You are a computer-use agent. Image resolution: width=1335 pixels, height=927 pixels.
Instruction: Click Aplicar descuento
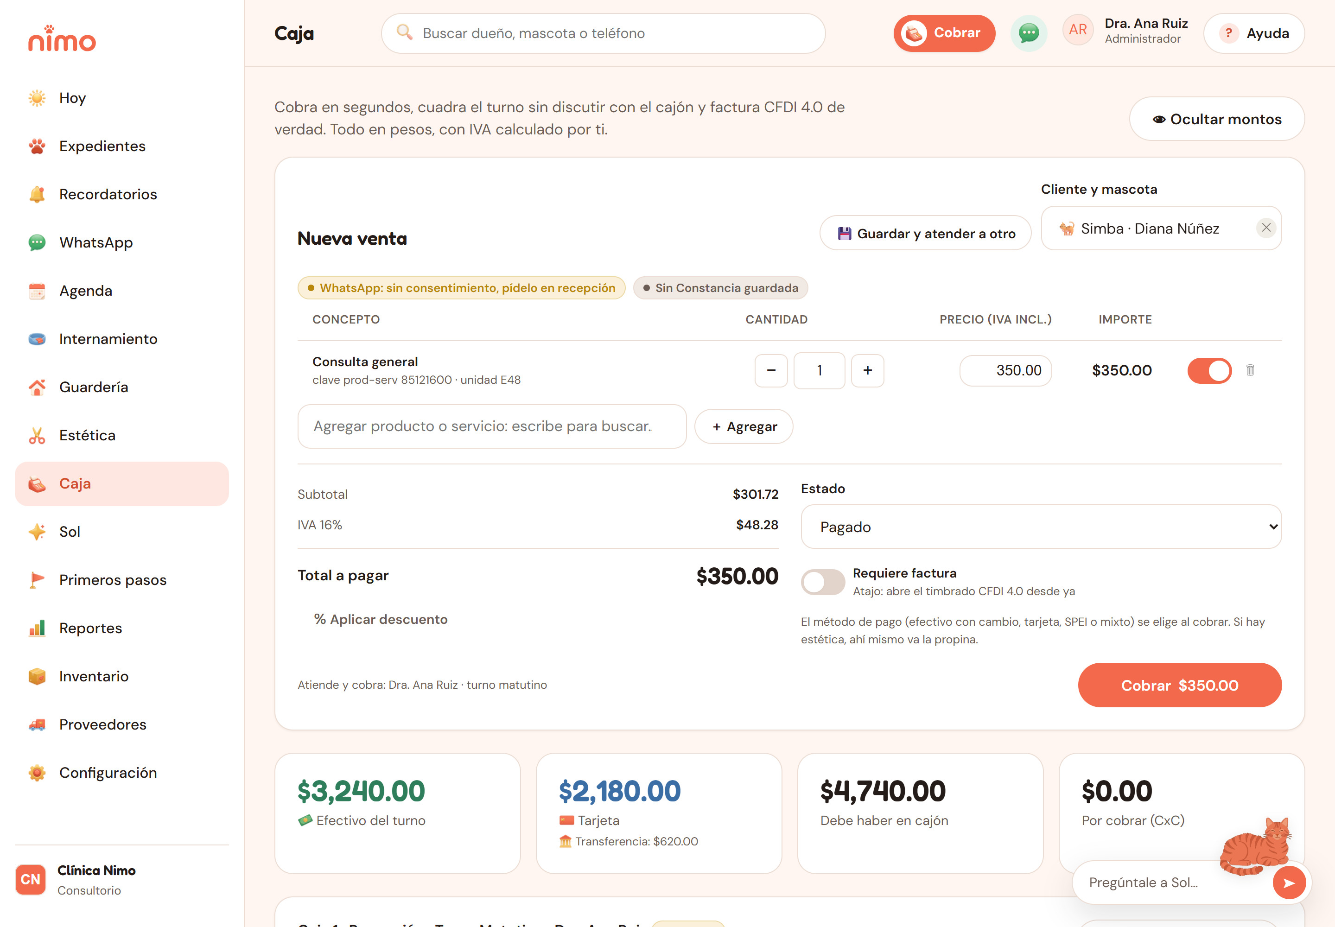(381, 619)
